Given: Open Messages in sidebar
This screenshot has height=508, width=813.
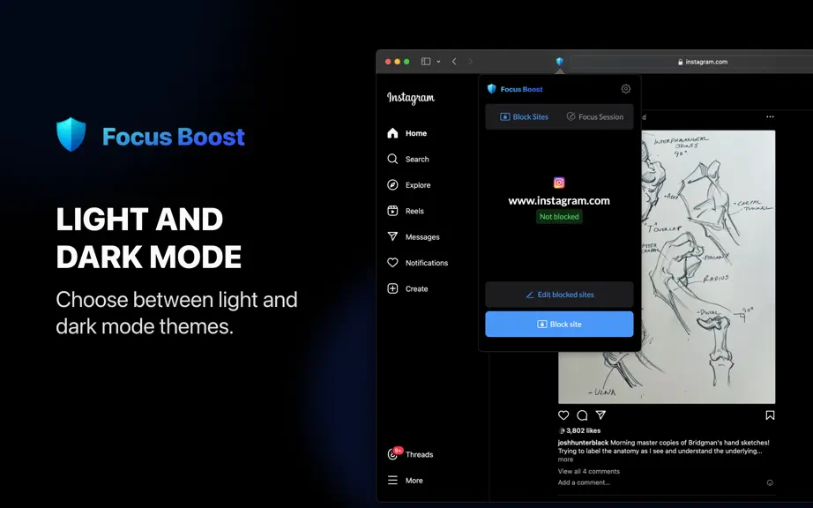Looking at the screenshot, I should [x=414, y=237].
